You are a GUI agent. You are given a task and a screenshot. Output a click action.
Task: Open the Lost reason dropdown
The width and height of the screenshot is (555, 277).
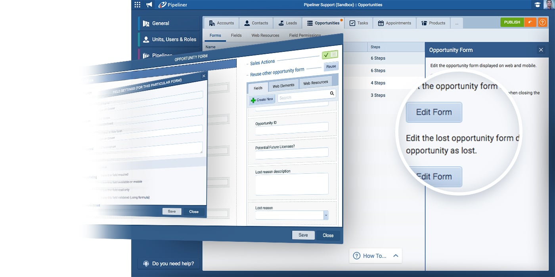coord(326,215)
